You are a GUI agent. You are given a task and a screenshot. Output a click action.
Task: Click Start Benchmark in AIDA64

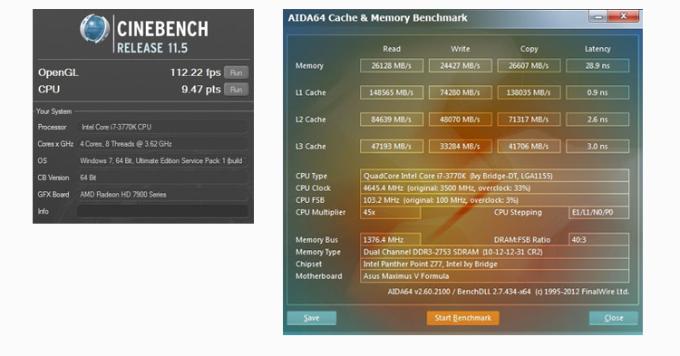[x=462, y=318]
